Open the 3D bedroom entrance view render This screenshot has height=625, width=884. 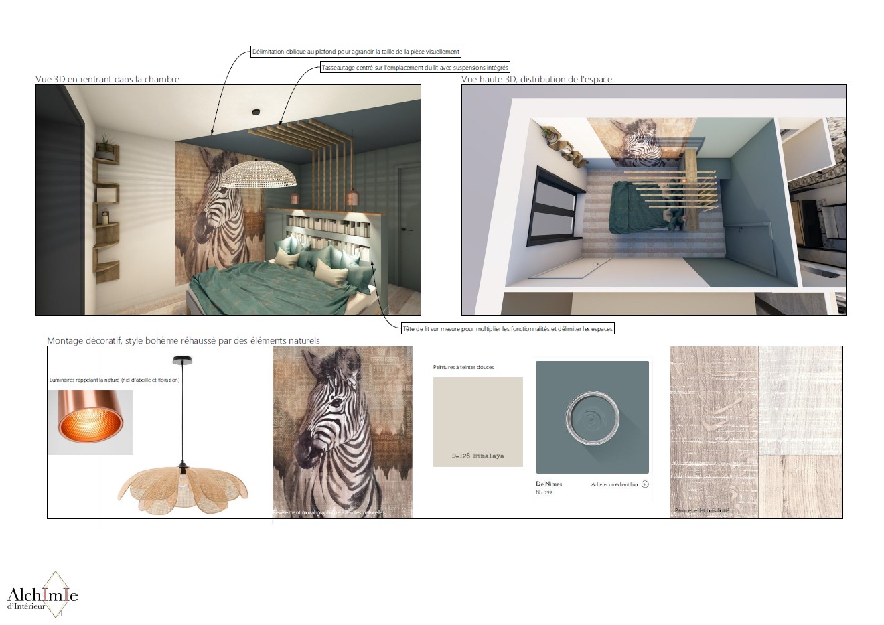point(228,200)
